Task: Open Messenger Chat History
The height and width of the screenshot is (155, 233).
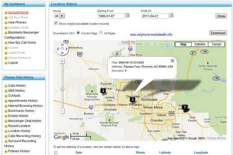Action: pos(25,121)
